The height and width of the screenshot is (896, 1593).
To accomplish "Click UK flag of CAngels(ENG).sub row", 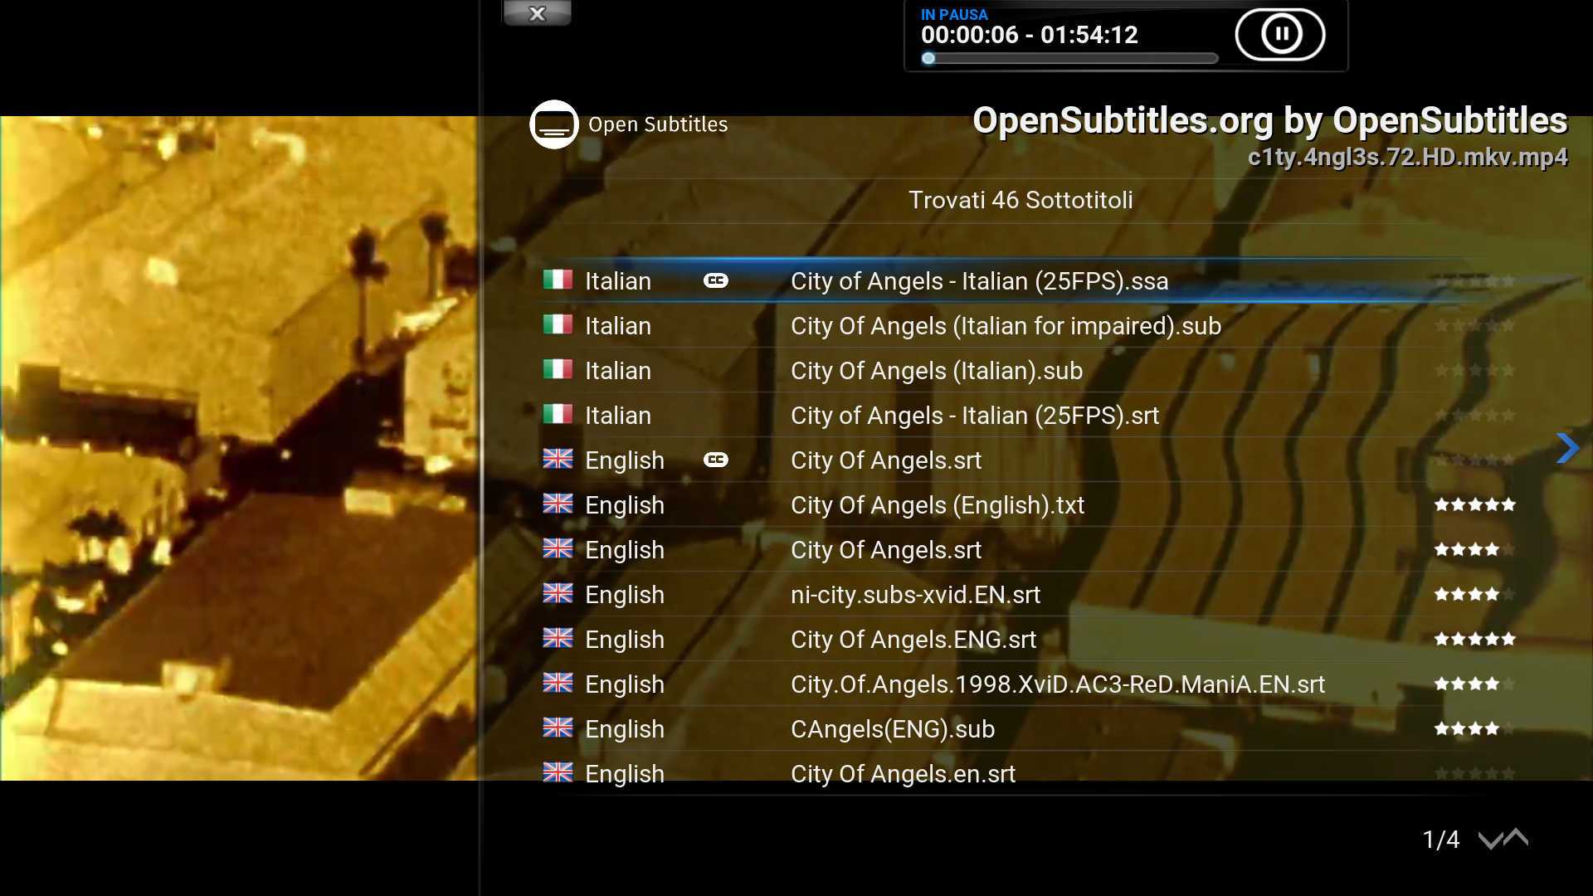I will point(558,728).
